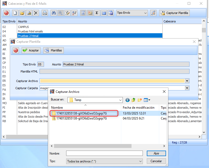Click the up one level folder icon

(x=134, y=100)
